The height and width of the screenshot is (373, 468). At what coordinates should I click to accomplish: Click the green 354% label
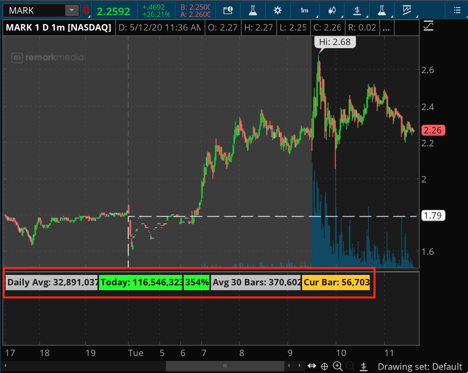(197, 282)
